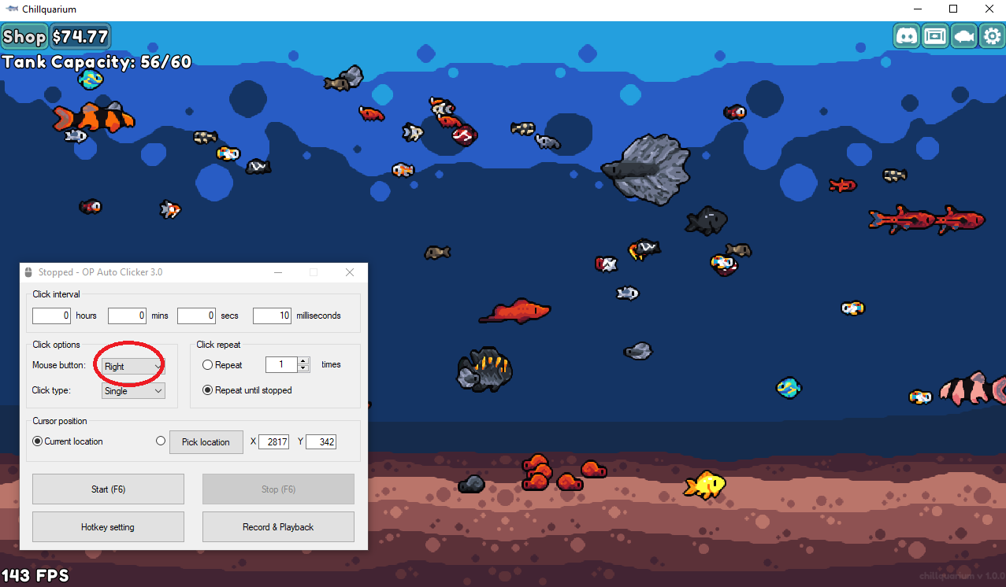Click the OP Auto Clicker mouse icon

30,272
